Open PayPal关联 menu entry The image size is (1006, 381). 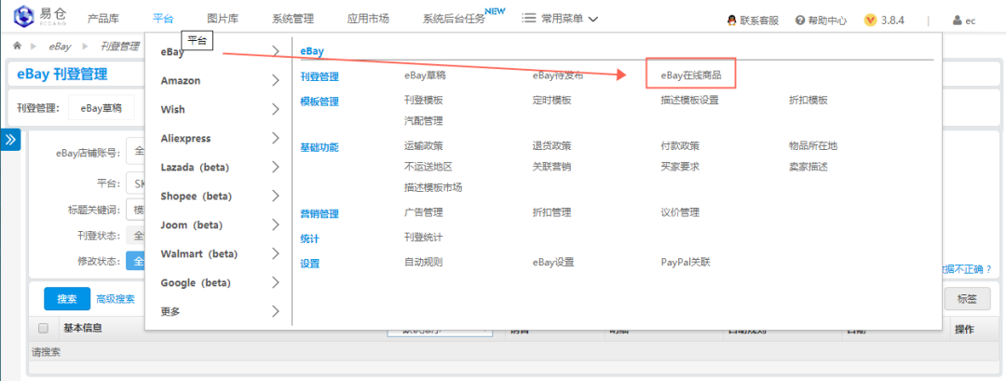686,263
